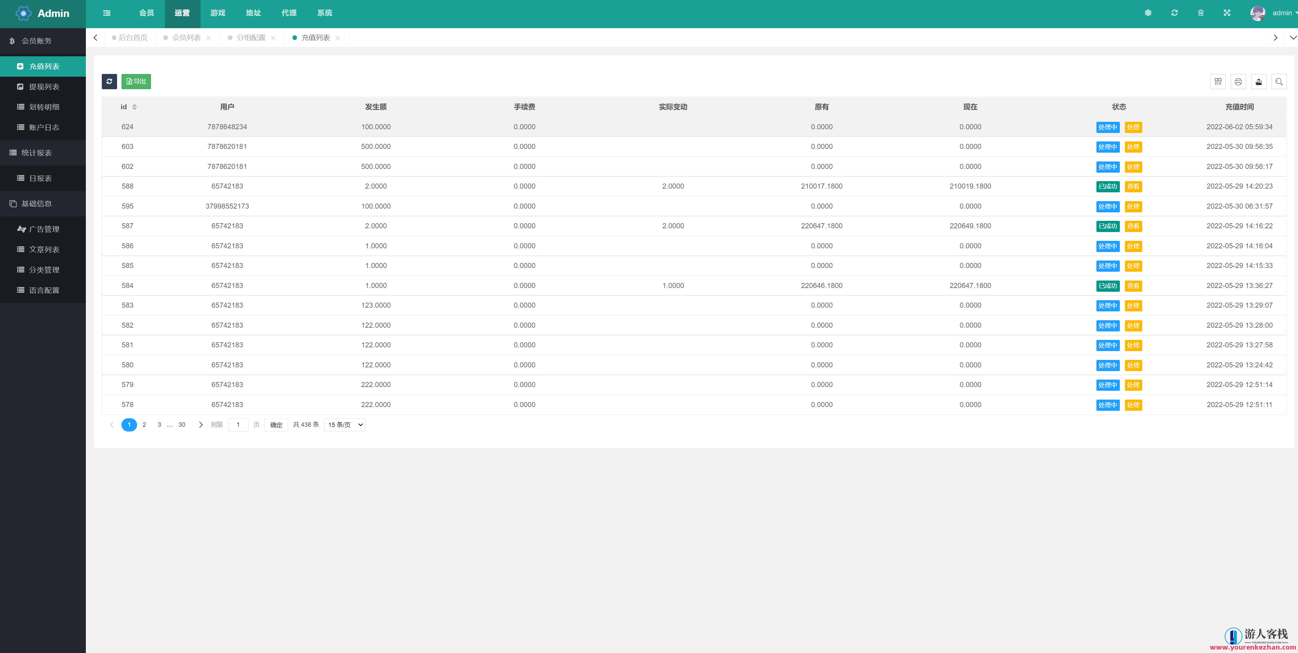
Task: Switch to the 会员列表 tab
Action: [x=186, y=38]
